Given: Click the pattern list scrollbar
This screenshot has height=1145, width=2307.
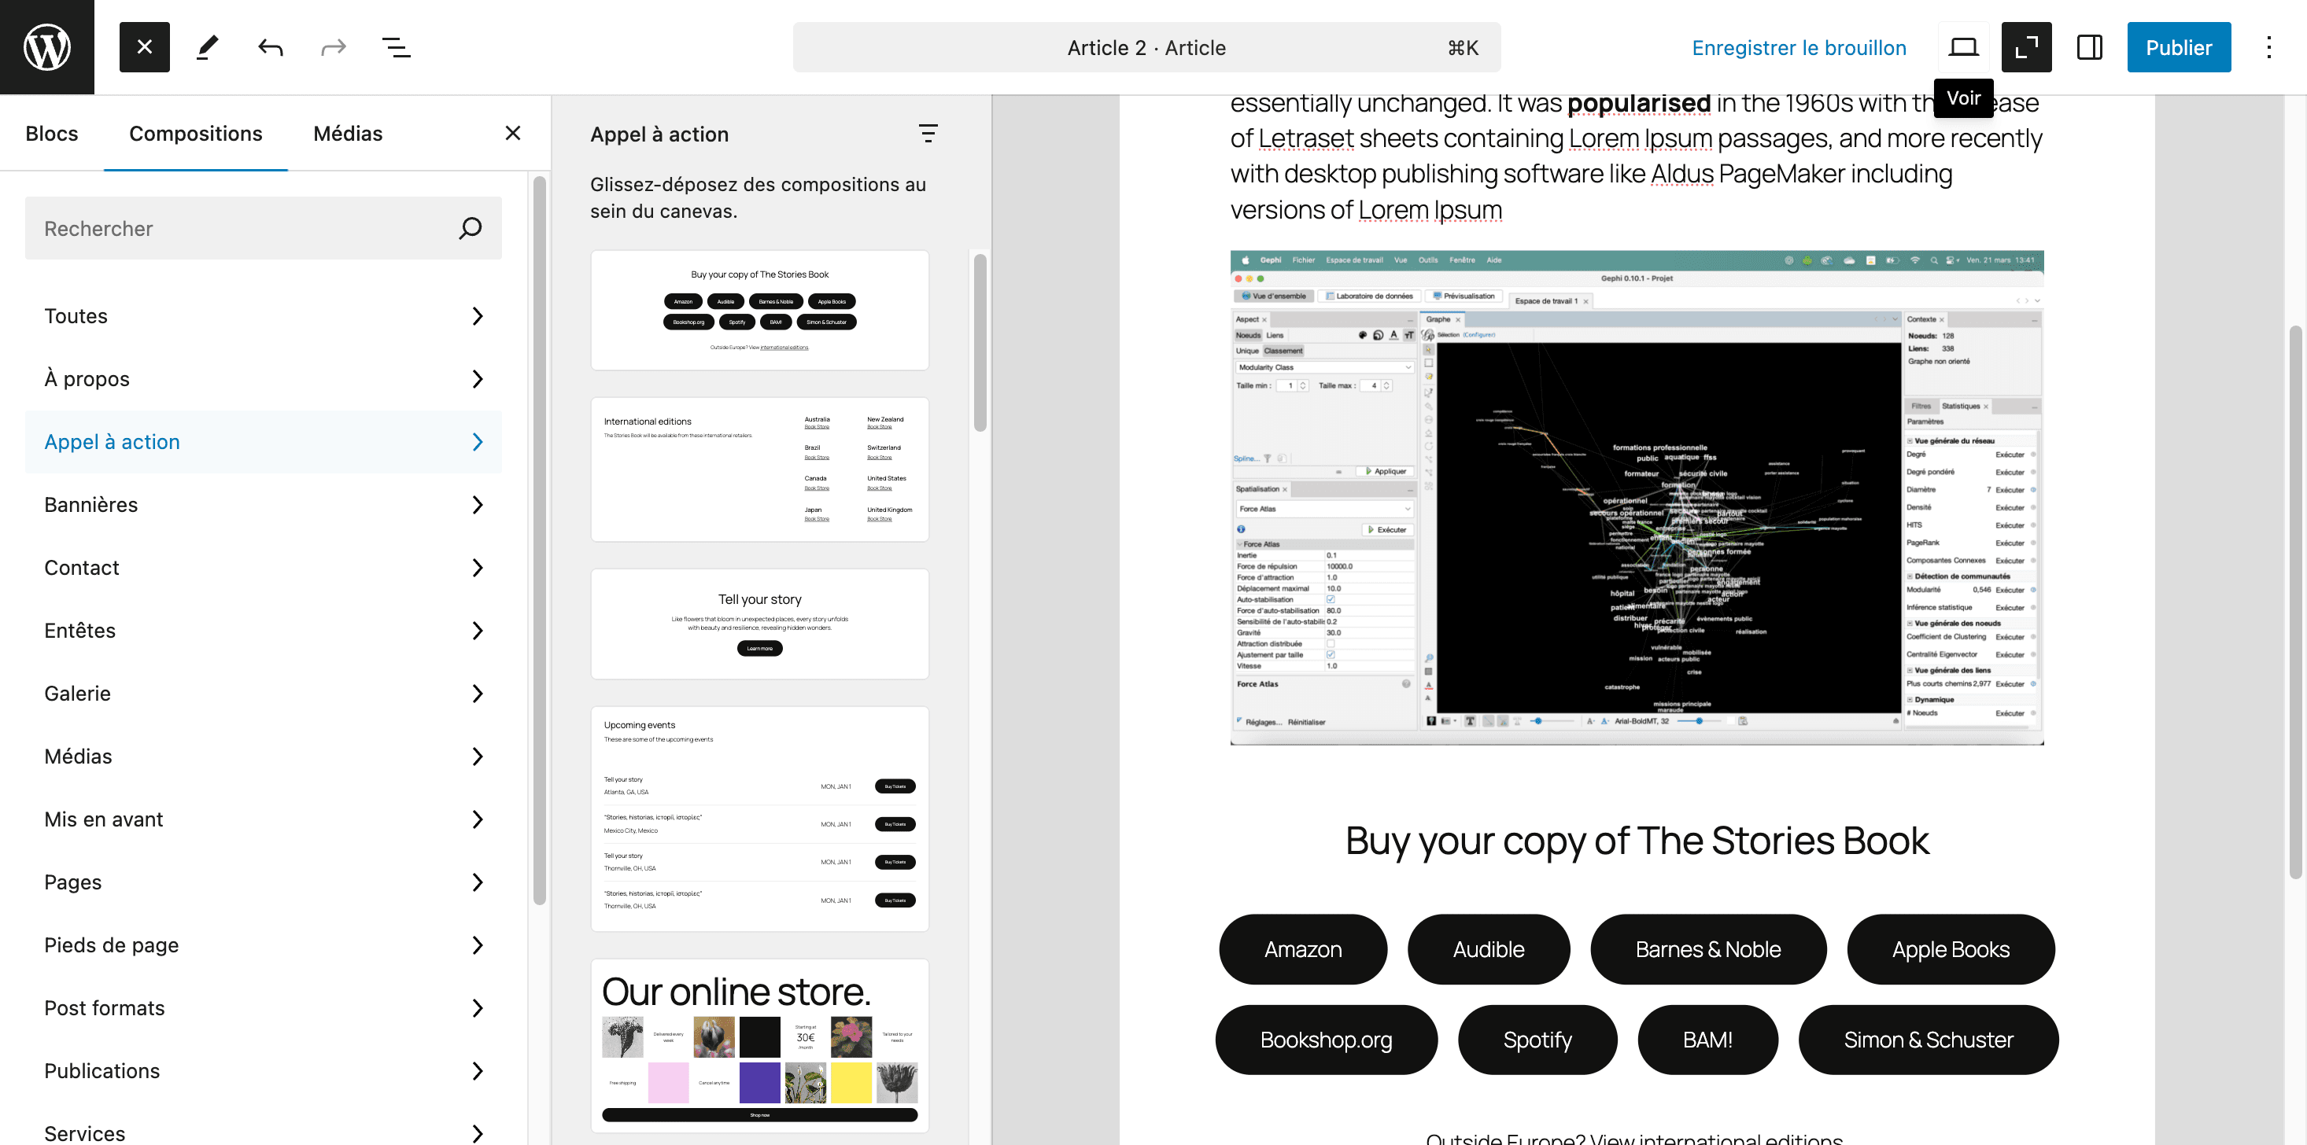Looking at the screenshot, I should pyautogui.click(x=980, y=342).
